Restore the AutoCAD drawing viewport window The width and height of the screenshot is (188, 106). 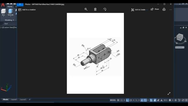click(183, 28)
